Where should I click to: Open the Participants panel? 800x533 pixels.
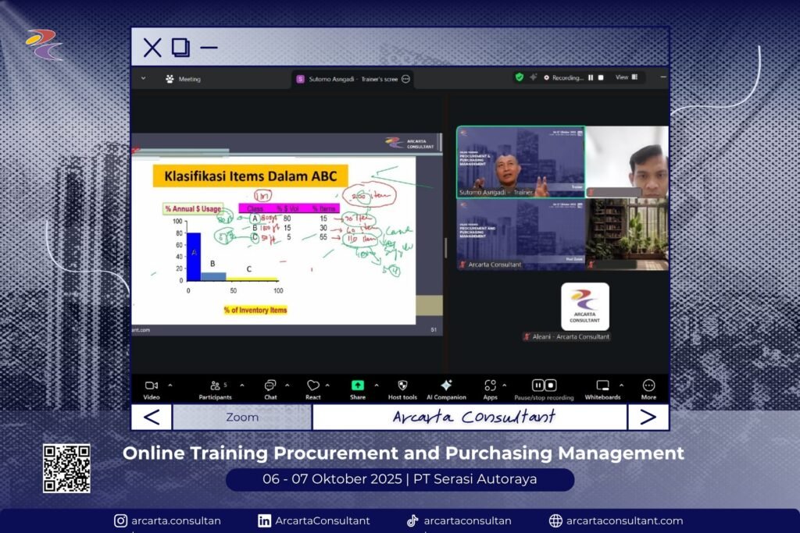[216, 386]
